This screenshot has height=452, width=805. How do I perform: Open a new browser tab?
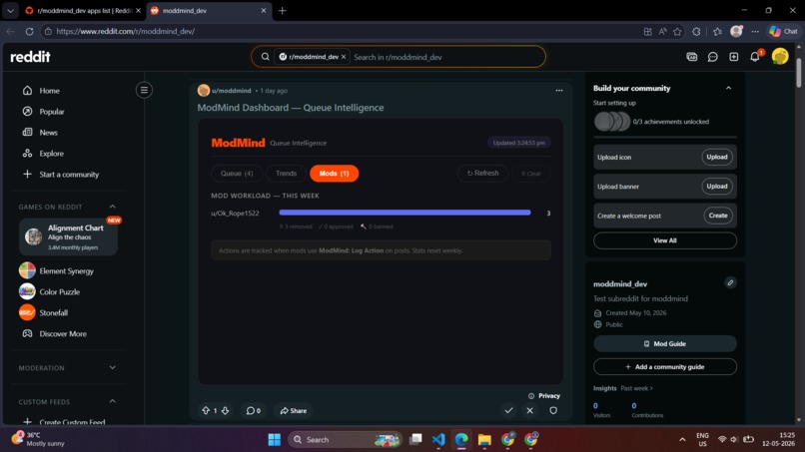[x=282, y=10]
